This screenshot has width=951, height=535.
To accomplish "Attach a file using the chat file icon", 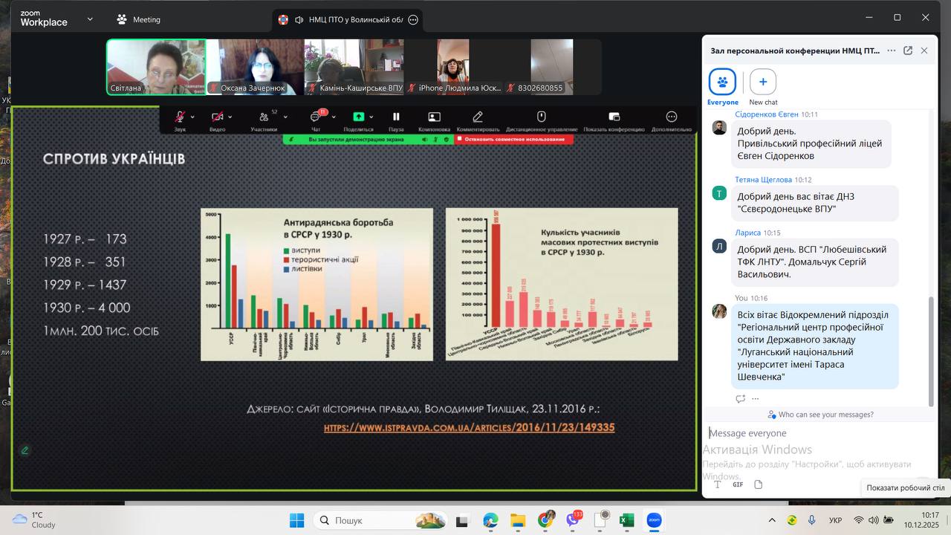I will (x=758, y=484).
